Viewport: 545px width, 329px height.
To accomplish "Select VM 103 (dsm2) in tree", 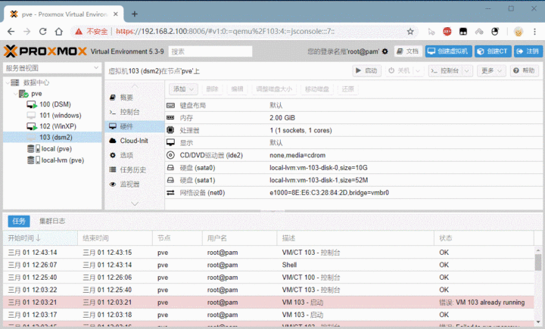I will pos(52,137).
